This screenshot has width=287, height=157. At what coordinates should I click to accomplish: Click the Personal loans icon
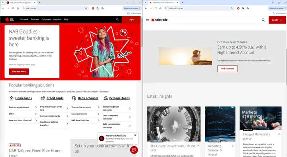pyautogui.click(x=105, y=98)
